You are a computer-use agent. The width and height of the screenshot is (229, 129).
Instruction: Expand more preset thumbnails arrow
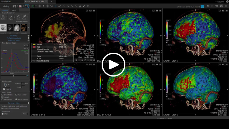[29, 28]
